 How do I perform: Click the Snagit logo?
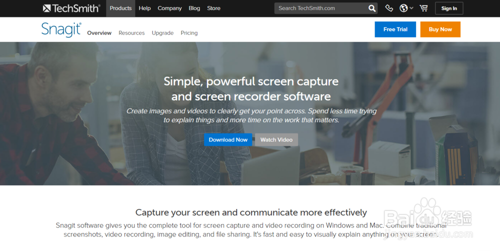[x=61, y=29]
